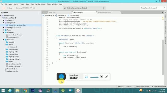Expand the Packages folder
167x93 pixels.
click(x=4, y=28)
